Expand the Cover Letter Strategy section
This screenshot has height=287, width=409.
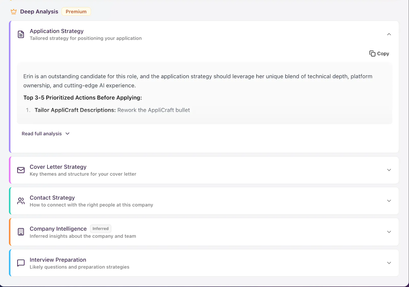pos(389,170)
